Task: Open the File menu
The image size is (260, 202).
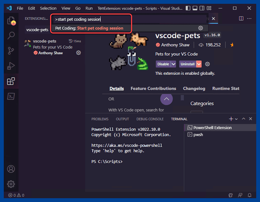Action: click(x=20, y=8)
